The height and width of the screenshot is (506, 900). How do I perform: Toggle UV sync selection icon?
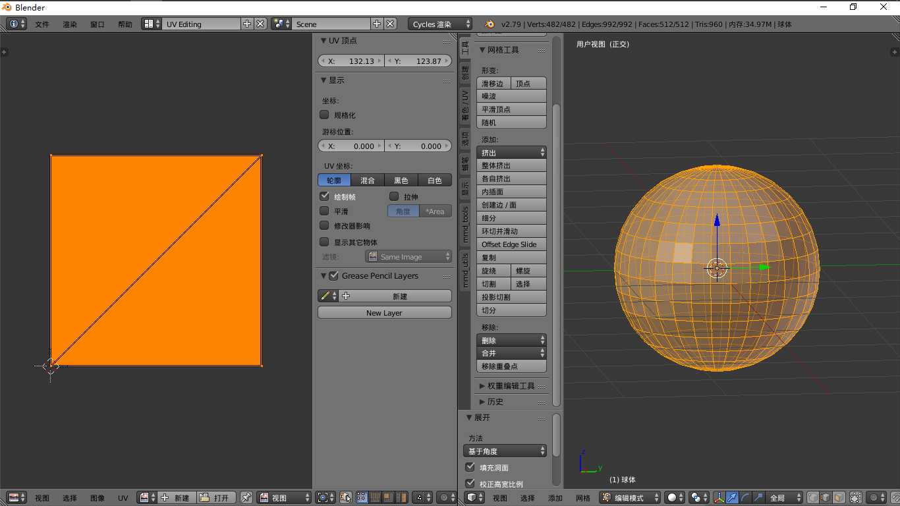(x=345, y=497)
